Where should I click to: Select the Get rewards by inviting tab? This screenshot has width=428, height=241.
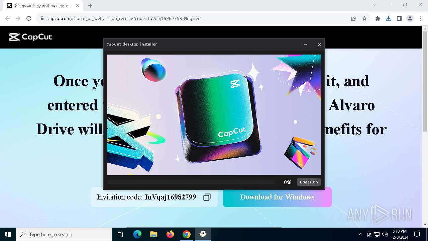[x=42, y=6]
